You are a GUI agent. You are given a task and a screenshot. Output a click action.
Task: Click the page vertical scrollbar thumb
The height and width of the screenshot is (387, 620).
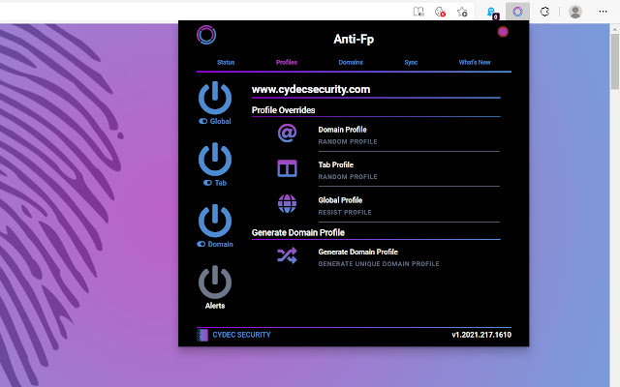click(614, 61)
